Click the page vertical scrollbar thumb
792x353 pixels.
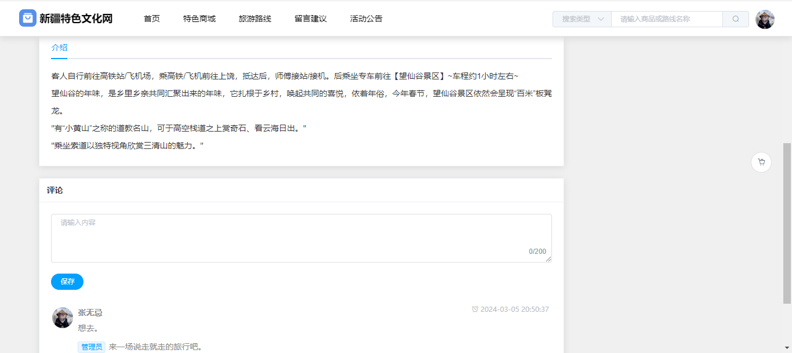[x=787, y=223]
